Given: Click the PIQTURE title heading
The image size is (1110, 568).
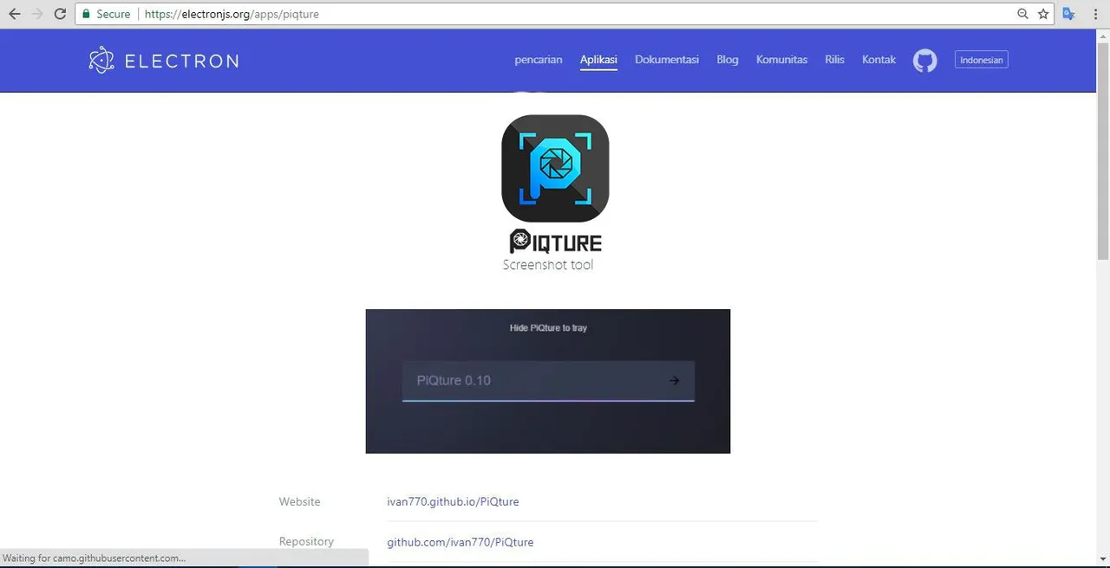Looking at the screenshot, I should pos(555,242).
